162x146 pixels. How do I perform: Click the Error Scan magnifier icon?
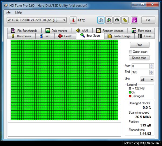(82, 36)
